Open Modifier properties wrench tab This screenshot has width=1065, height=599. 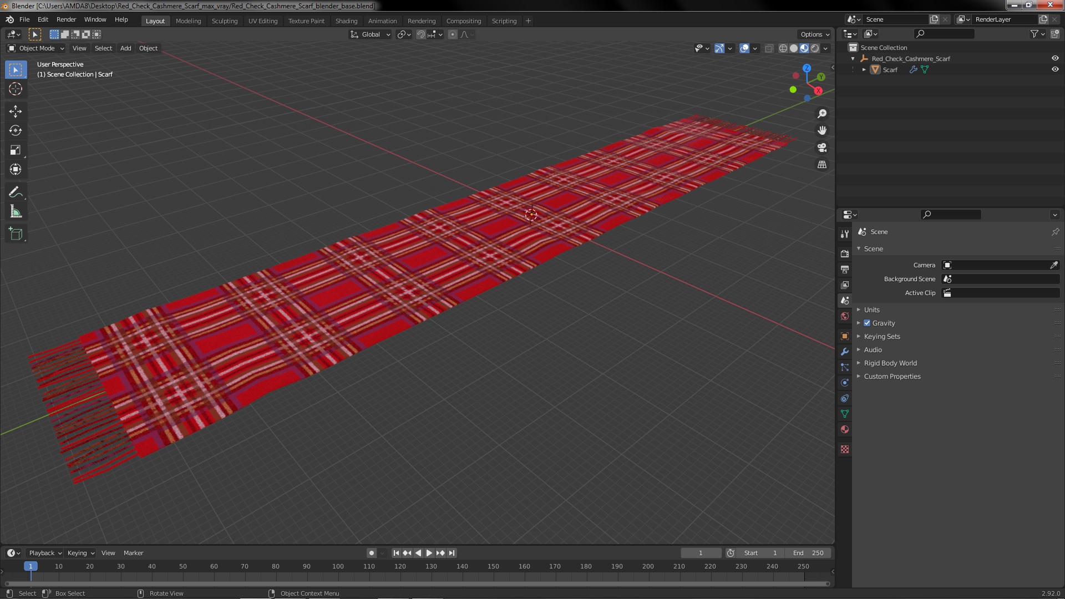tap(845, 352)
